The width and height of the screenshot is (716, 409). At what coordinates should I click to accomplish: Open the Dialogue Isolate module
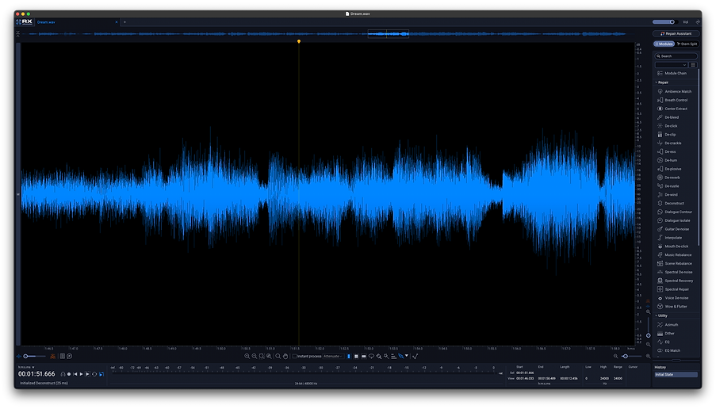[675, 220]
